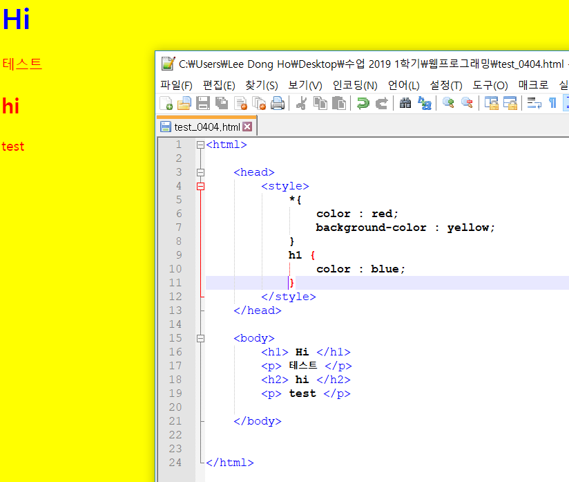Click the Save file floppy icon
This screenshot has width=569, height=482.
(203, 103)
